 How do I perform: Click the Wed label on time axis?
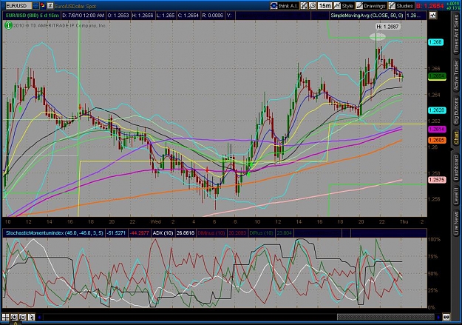pyautogui.click(x=155, y=221)
